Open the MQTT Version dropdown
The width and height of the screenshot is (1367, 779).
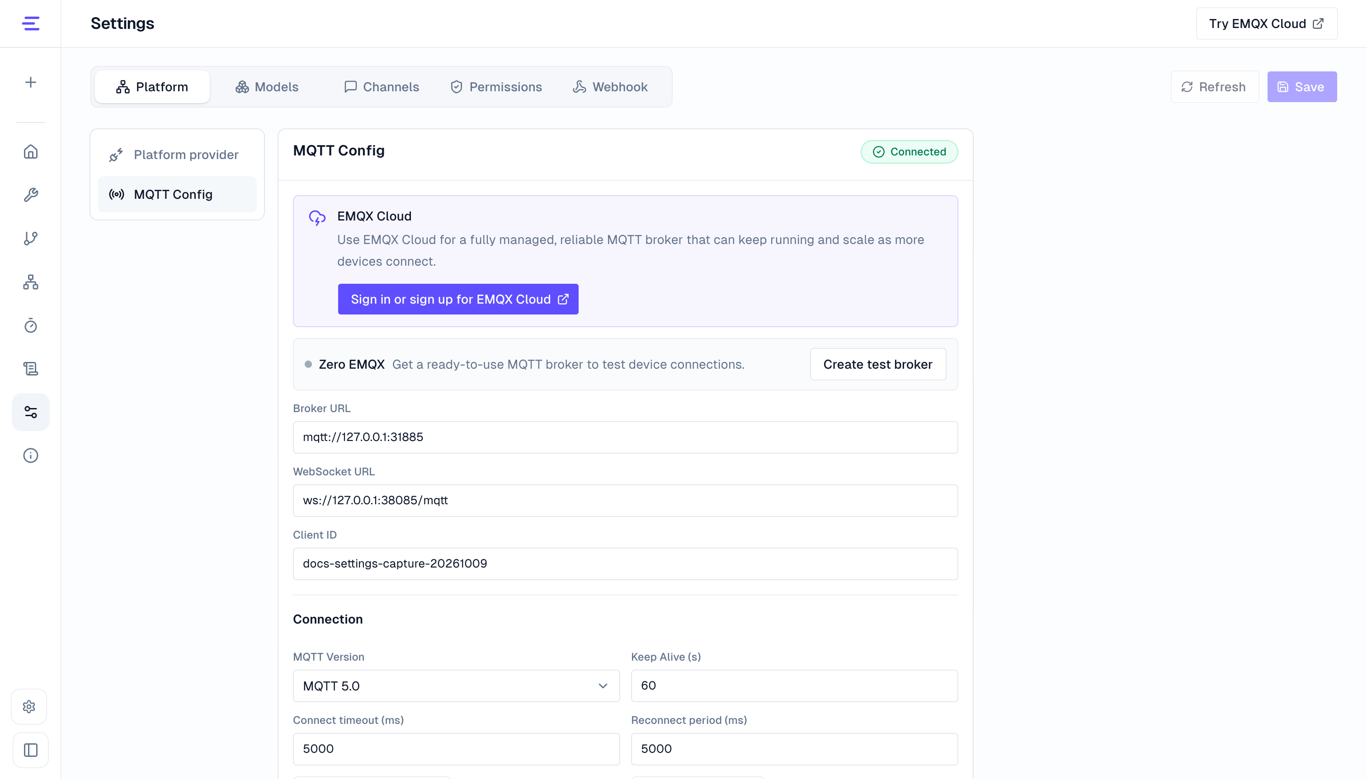(x=456, y=686)
